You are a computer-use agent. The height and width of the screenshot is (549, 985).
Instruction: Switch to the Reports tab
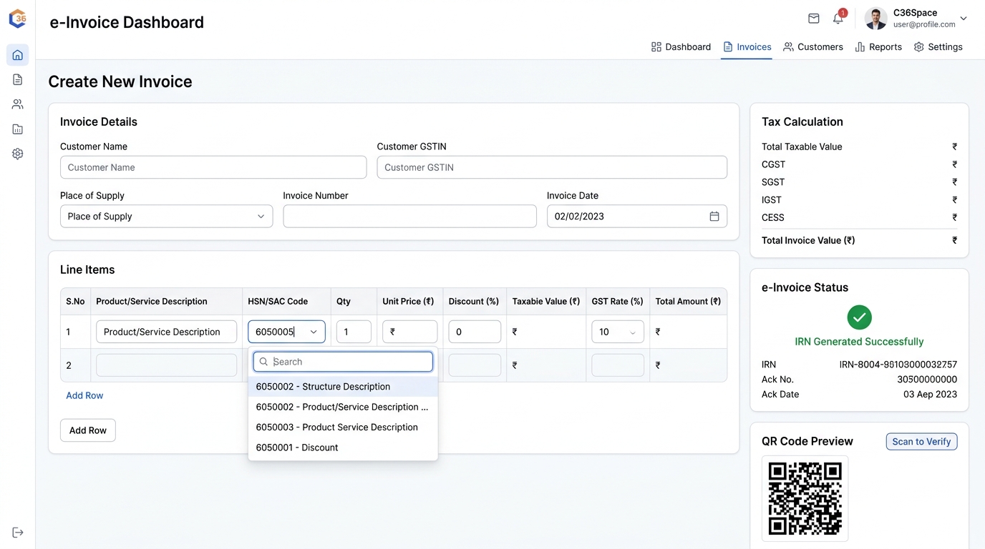click(x=878, y=47)
